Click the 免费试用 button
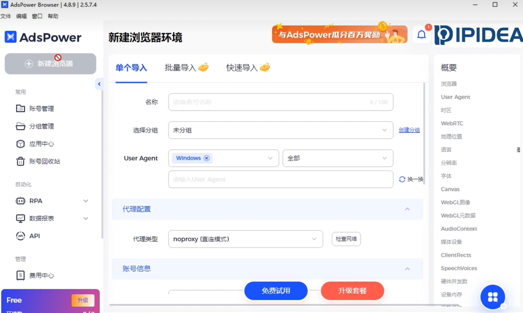The height and width of the screenshot is (313, 523). (x=276, y=291)
